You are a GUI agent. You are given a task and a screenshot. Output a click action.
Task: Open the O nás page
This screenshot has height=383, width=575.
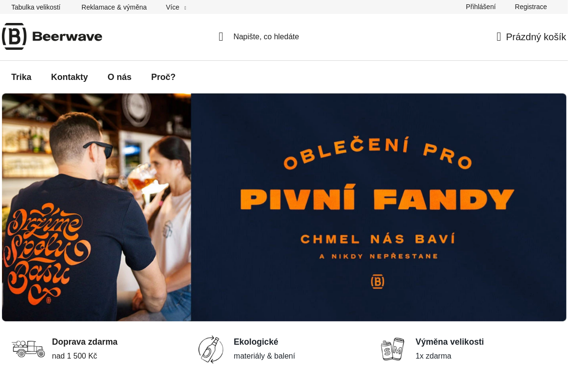(x=119, y=77)
